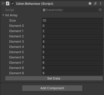
Task: Click the Element 7 value field
Action: (72, 63)
